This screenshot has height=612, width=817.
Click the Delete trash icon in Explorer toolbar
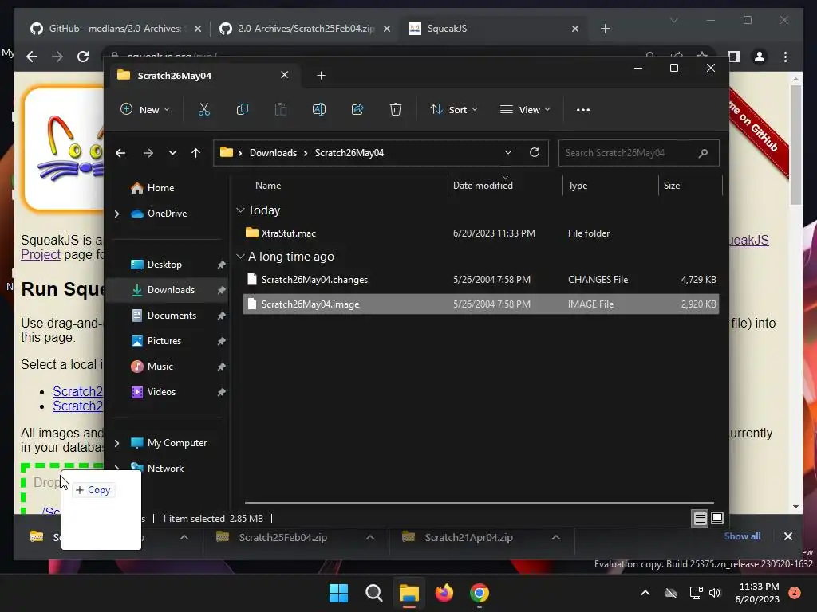click(x=396, y=109)
